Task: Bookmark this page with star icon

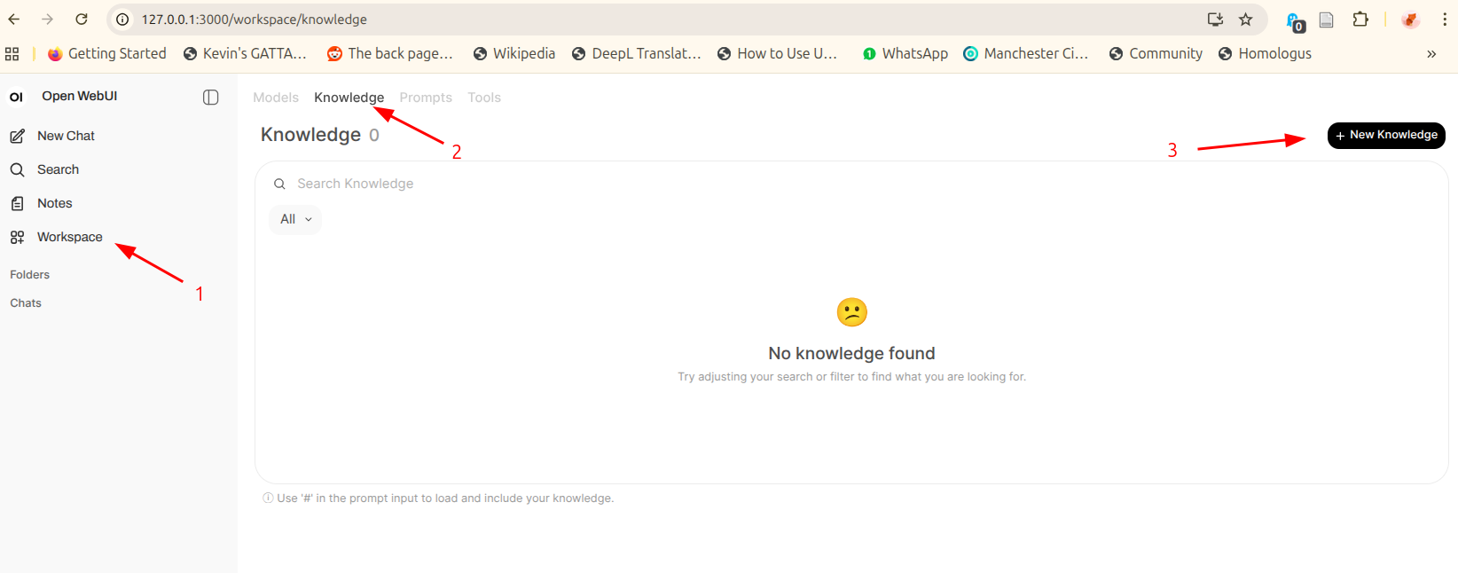Action: 1245,20
